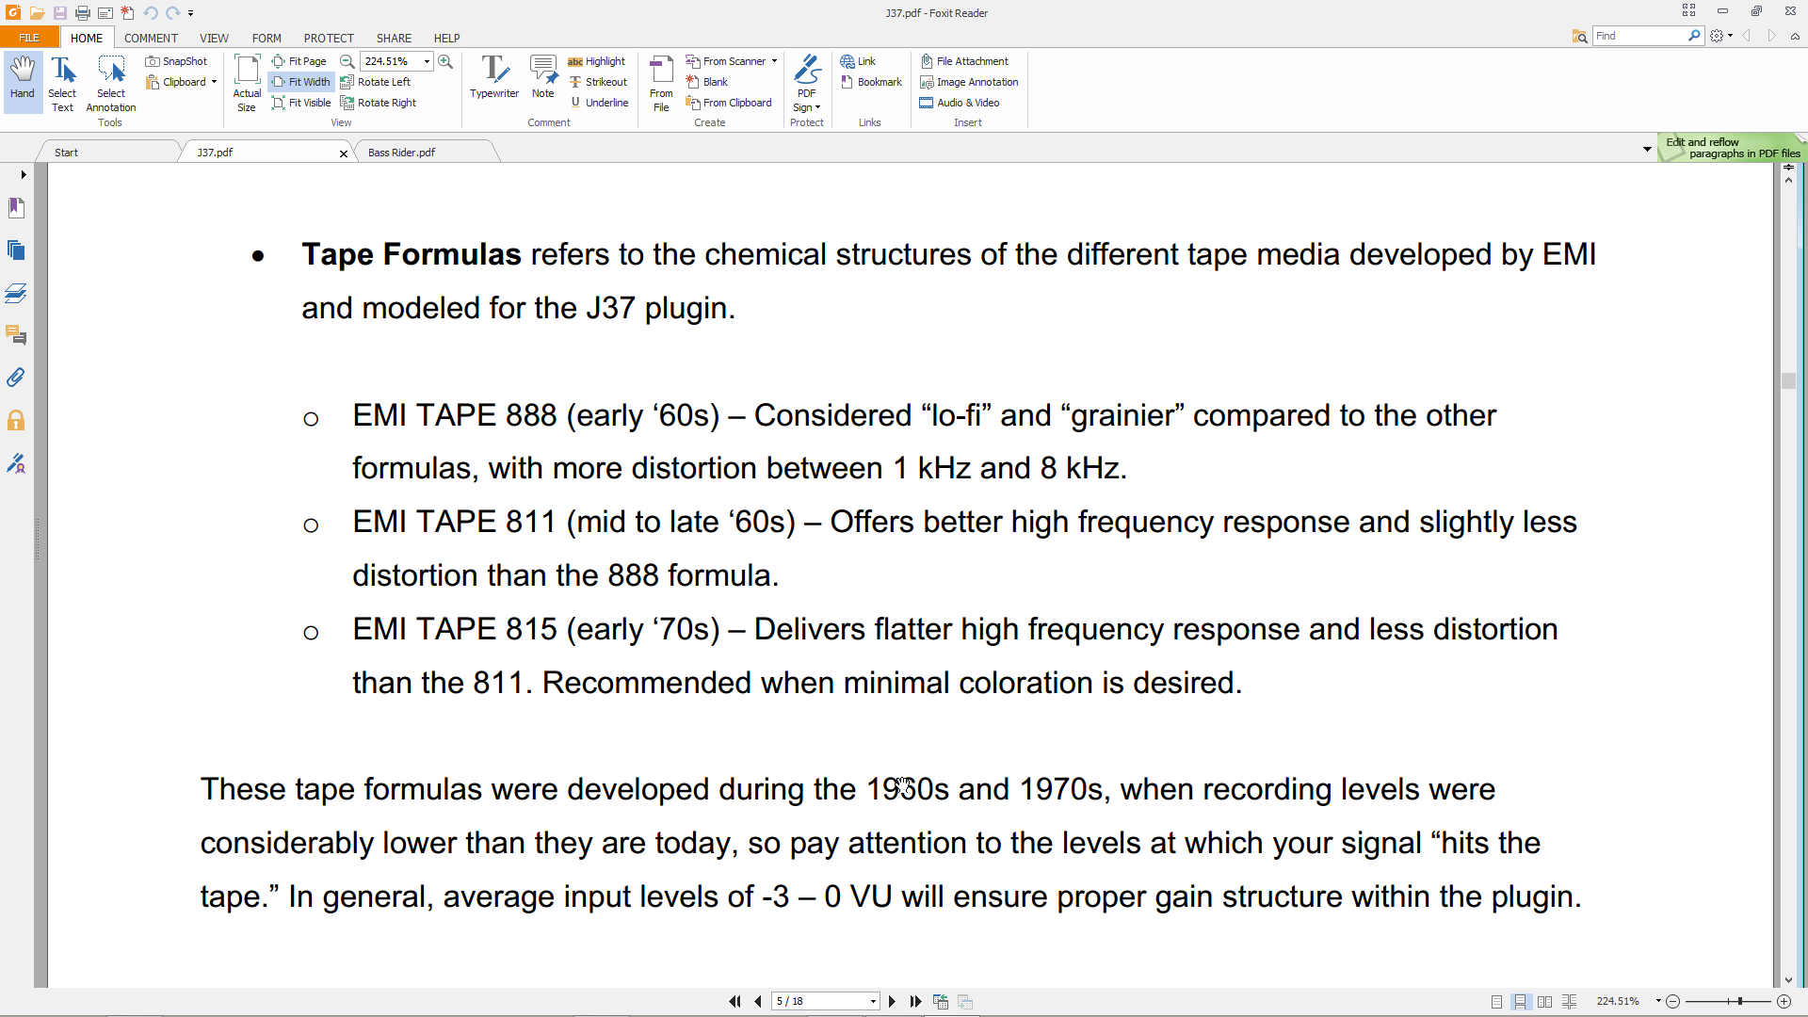Choose the Highlight tool

point(597,61)
